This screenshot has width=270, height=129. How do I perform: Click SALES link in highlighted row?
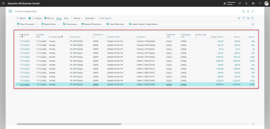click(169, 84)
